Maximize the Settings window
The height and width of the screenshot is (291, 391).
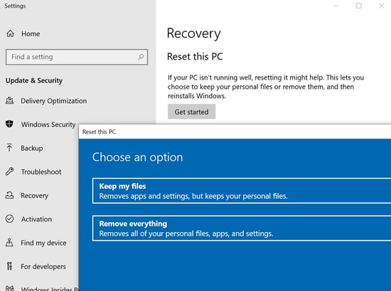tap(359, 6)
